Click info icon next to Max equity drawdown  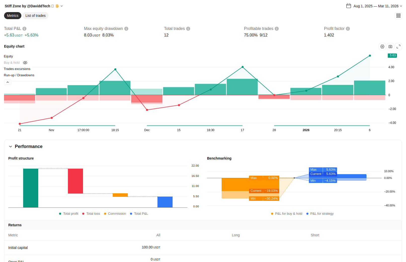tap(126, 29)
